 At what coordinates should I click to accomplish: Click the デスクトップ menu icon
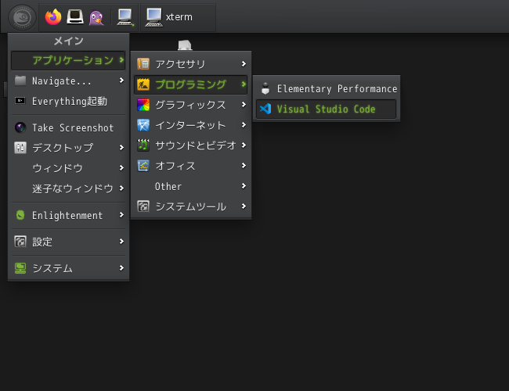[x=20, y=148]
